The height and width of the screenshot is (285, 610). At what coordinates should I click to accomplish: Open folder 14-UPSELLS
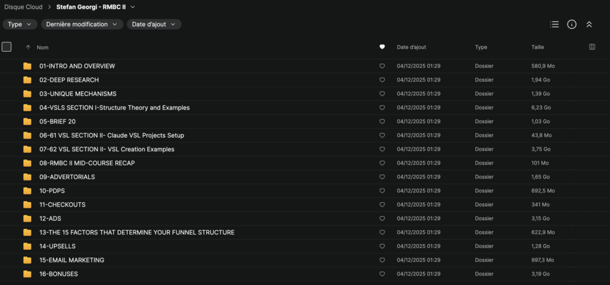click(x=57, y=246)
